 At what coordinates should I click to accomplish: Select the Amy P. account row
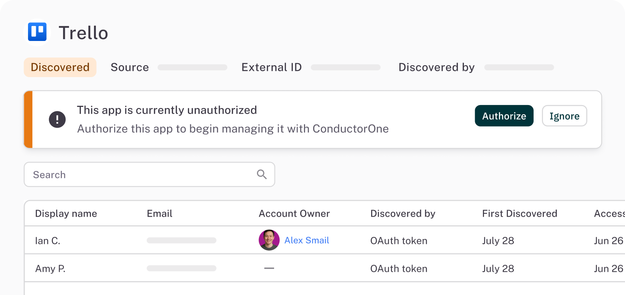[50, 269]
